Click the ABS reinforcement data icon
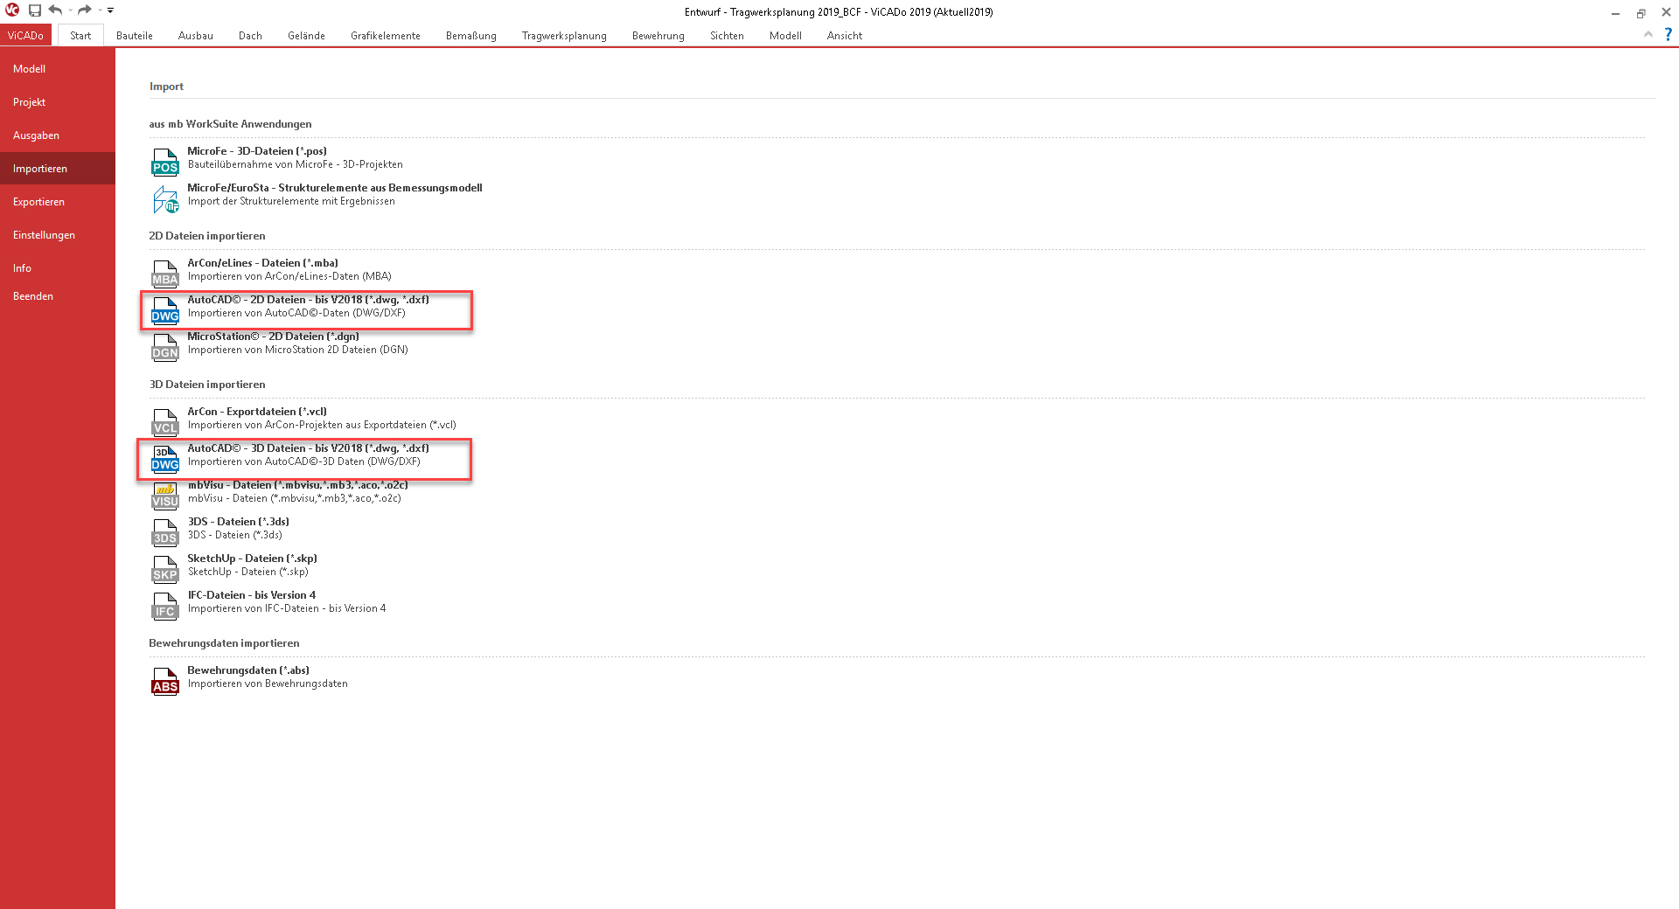The image size is (1679, 909). [165, 682]
